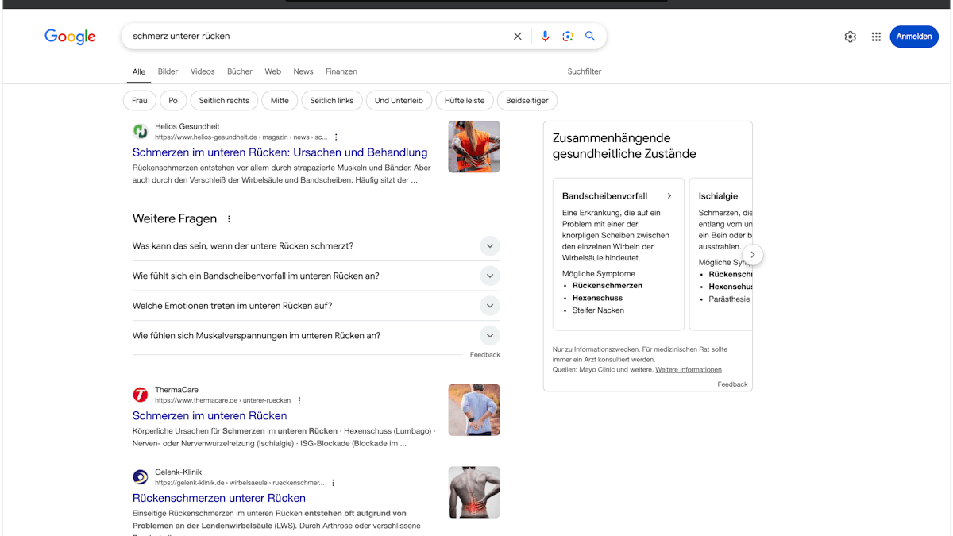Open the Google apps grid

[x=876, y=37]
